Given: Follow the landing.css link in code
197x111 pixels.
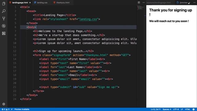Looking at the screenshot, I should coord(88,19).
